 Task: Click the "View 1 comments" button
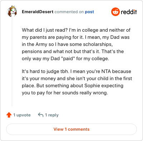[x=71, y=129]
